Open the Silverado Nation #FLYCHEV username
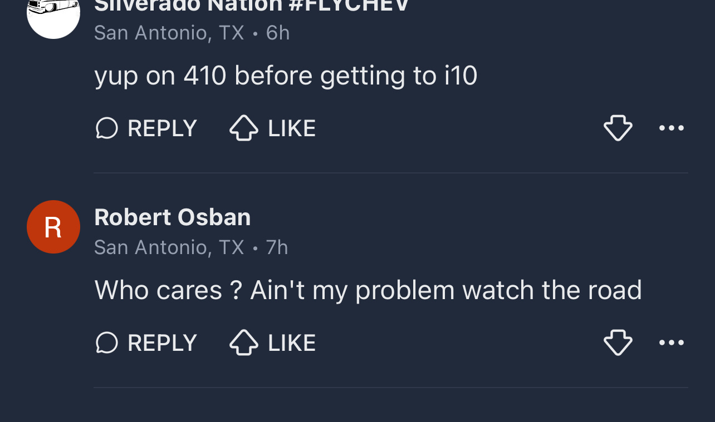The height and width of the screenshot is (422, 715). point(252,6)
